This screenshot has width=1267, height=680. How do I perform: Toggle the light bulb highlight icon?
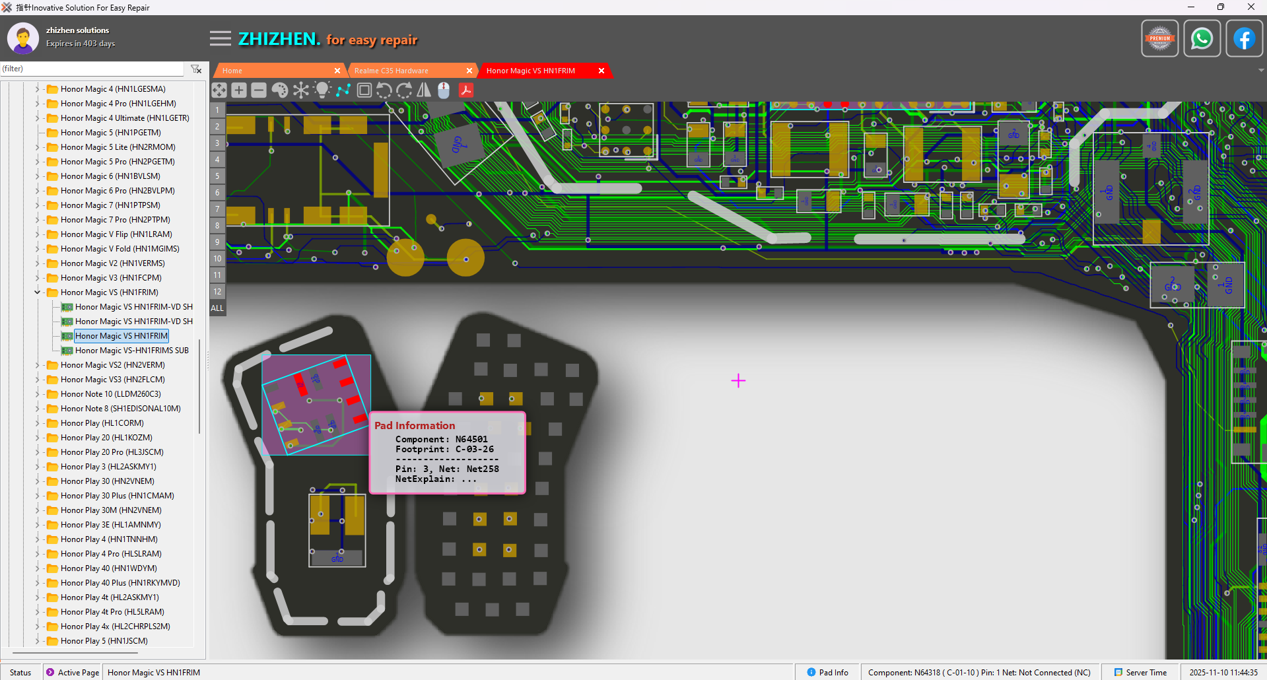(322, 90)
